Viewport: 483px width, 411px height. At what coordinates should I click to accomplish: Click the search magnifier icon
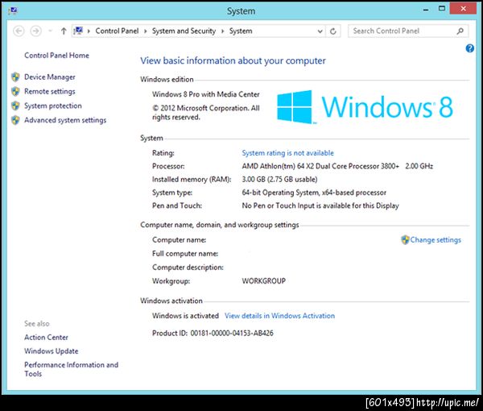[460, 31]
